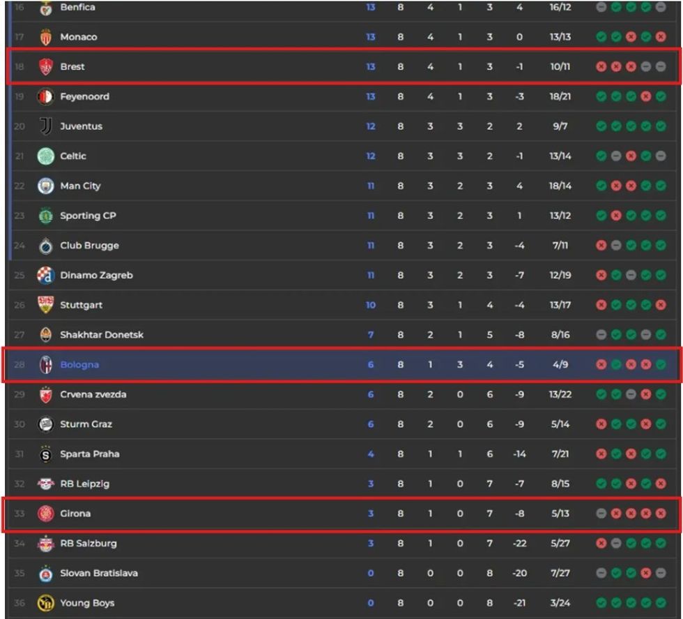The image size is (683, 619).
Task: Click the Sparta Praha team name
Action: [x=89, y=454]
